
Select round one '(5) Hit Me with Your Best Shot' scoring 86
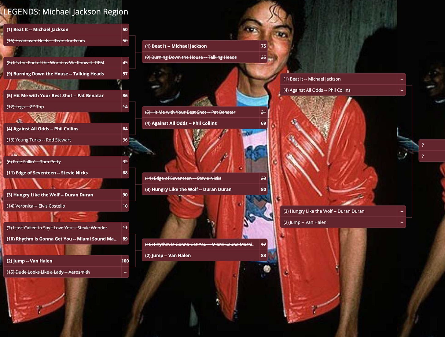click(66, 96)
